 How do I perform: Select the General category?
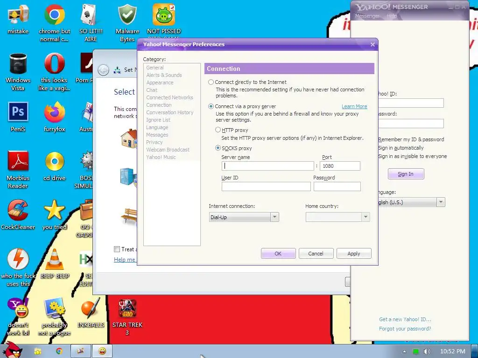[155, 68]
